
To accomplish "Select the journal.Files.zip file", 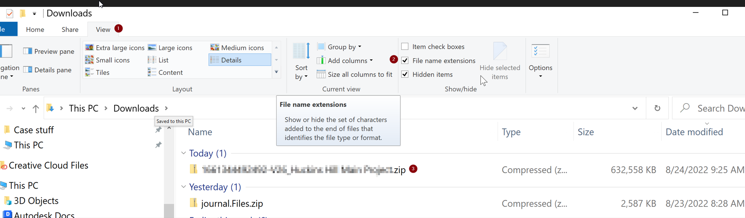I will (232, 203).
